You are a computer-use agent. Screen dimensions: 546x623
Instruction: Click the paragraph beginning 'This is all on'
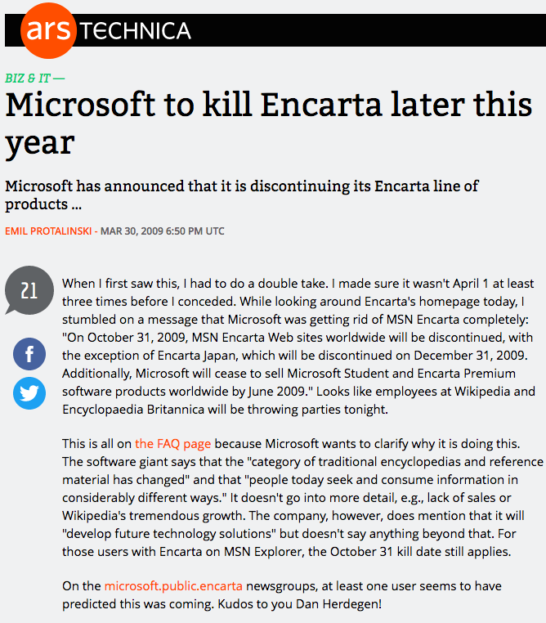[298, 497]
